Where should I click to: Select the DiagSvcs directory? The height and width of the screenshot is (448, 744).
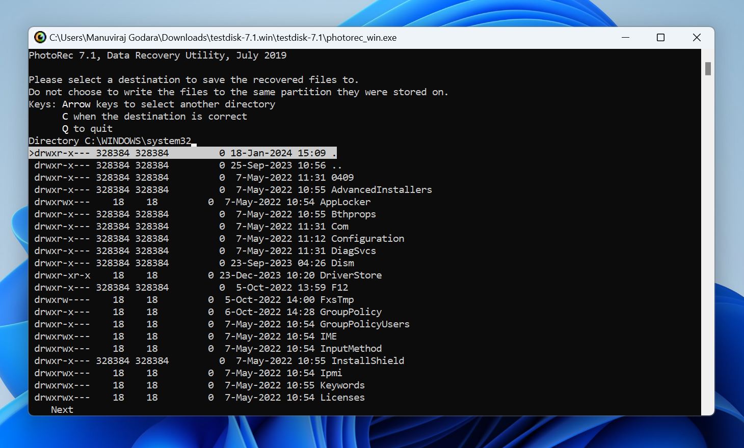(205, 250)
